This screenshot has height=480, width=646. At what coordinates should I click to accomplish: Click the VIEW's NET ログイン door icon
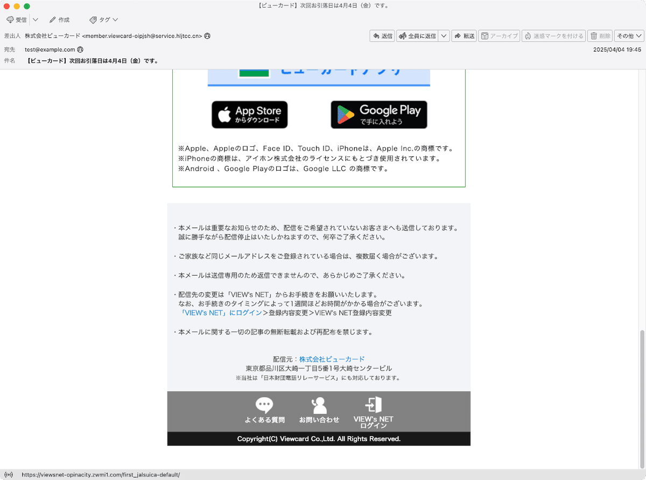tap(374, 405)
